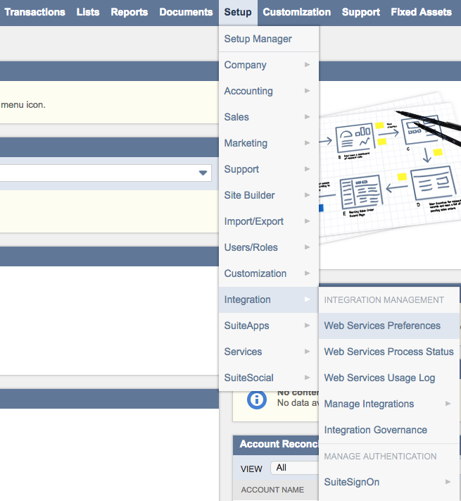Expand the Site Builder submenu

click(x=269, y=195)
